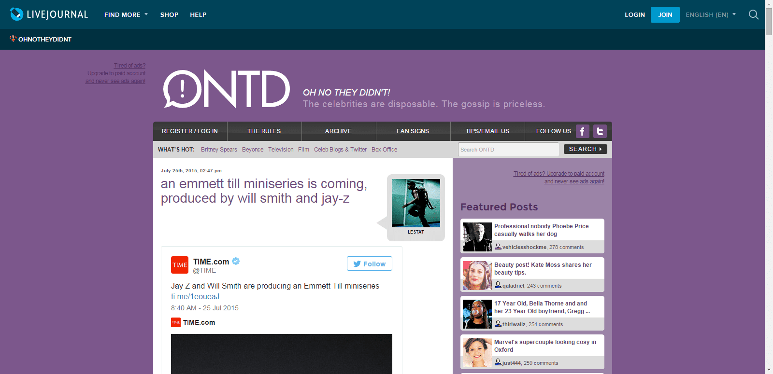Click the Television hot topic
This screenshot has height=374, width=773.
pyautogui.click(x=281, y=150)
